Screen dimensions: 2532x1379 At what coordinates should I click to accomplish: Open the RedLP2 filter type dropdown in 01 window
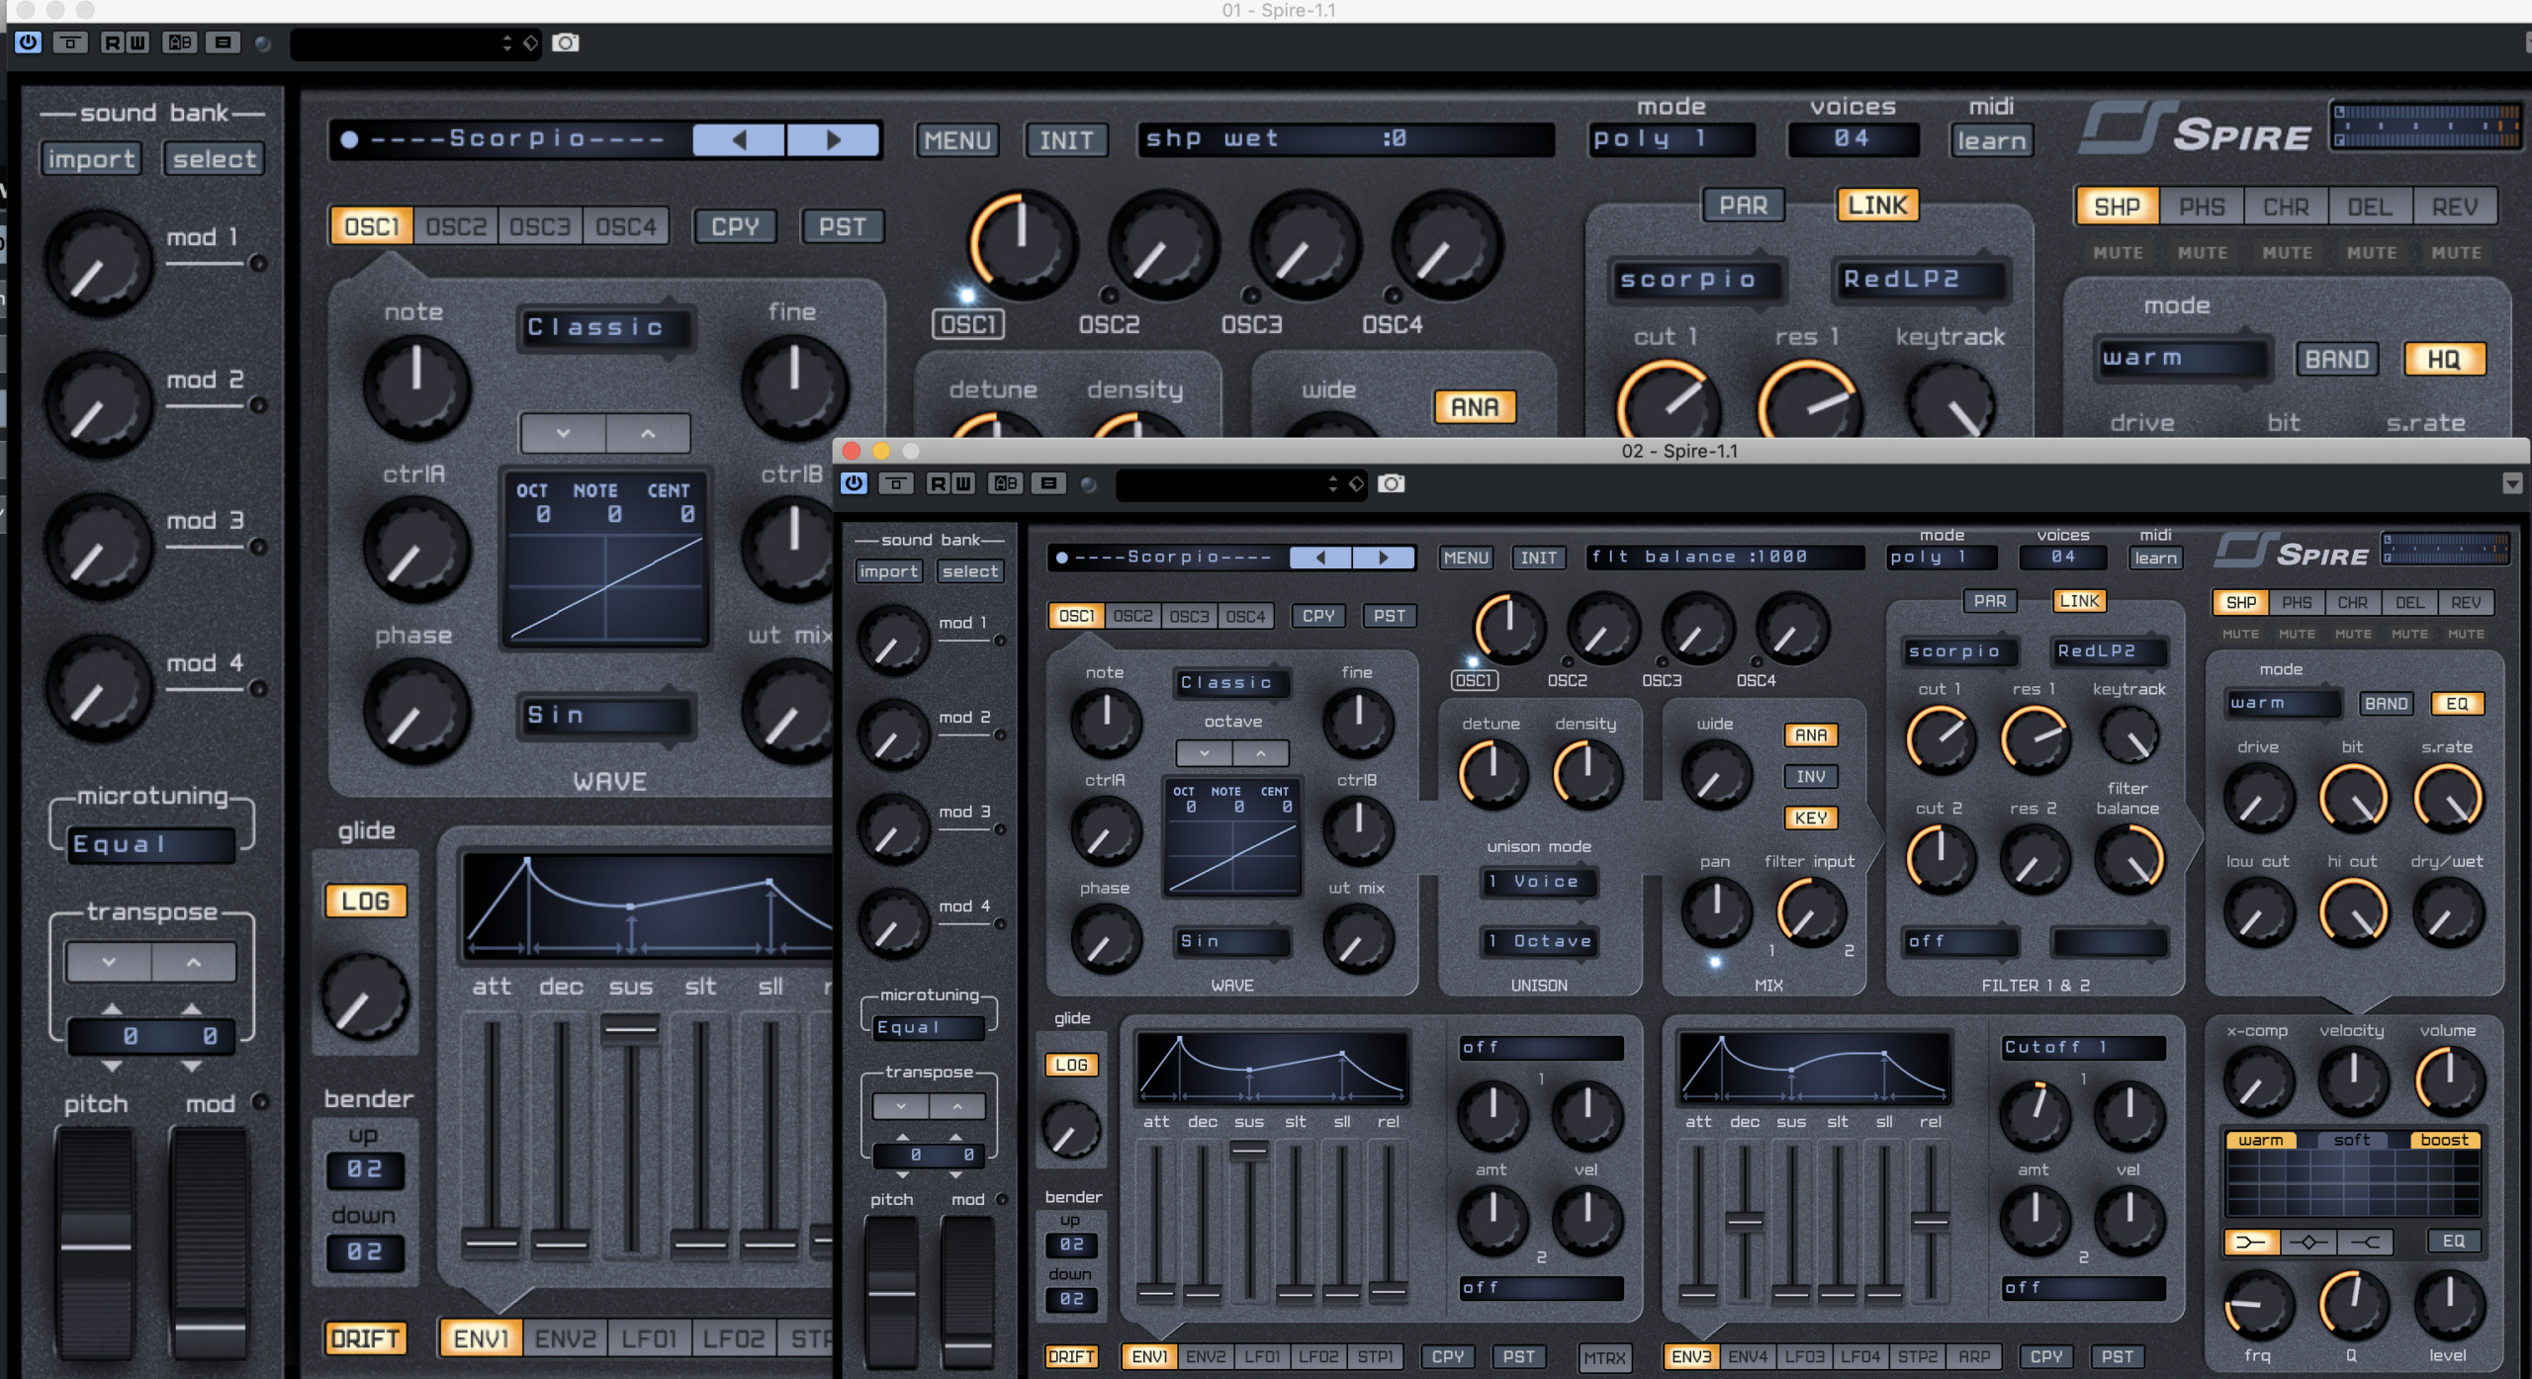[1920, 280]
